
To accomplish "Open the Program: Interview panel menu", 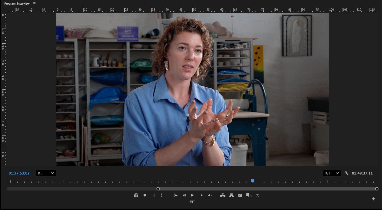I will (x=34, y=4).
